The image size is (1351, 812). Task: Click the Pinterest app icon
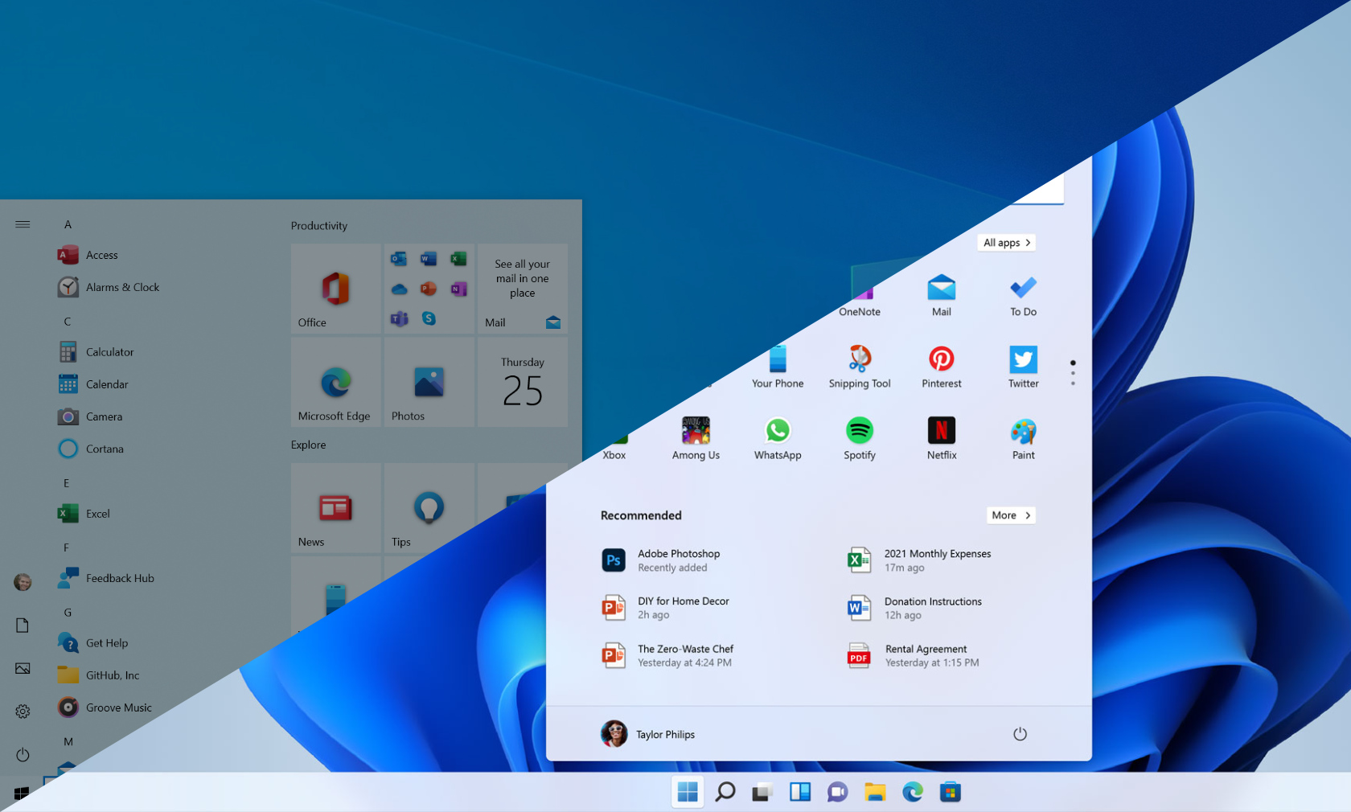941,360
